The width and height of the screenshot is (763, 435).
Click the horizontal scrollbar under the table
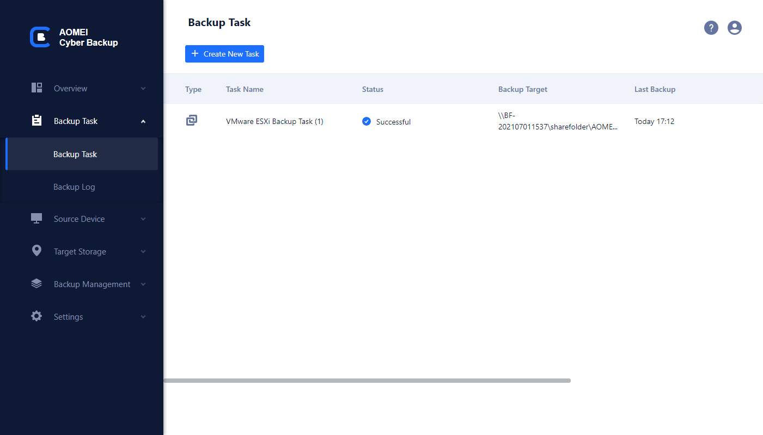[367, 381]
